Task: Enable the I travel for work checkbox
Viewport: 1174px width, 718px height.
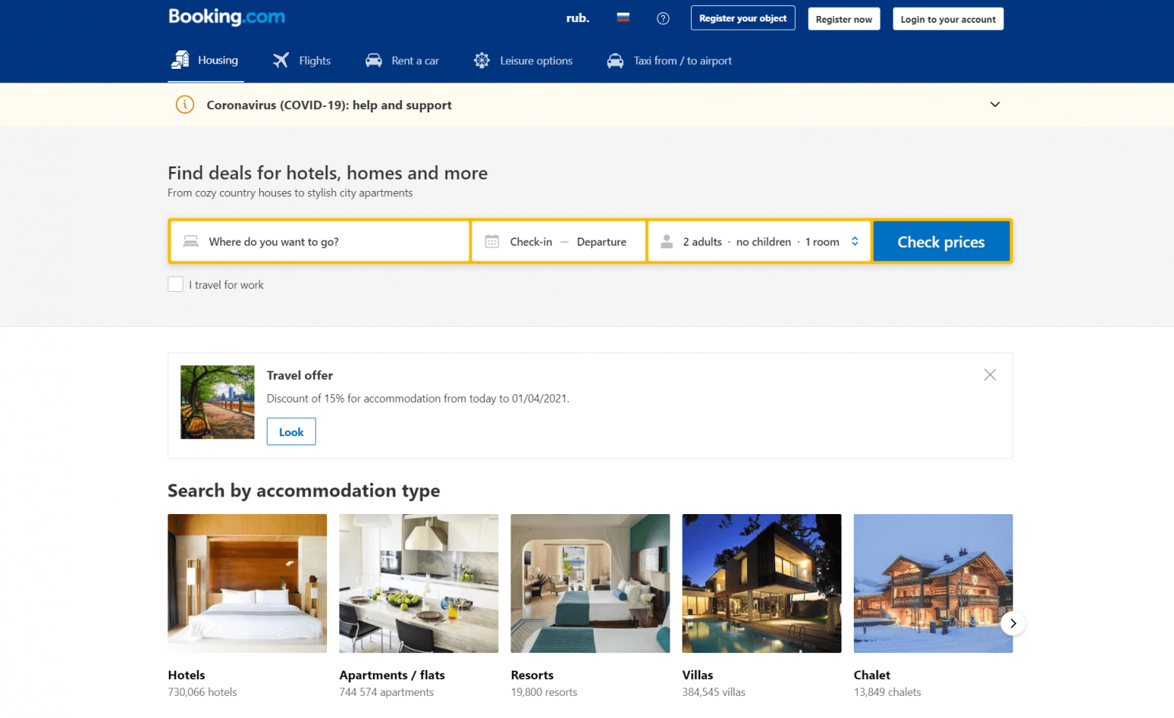Action: pyautogui.click(x=175, y=283)
